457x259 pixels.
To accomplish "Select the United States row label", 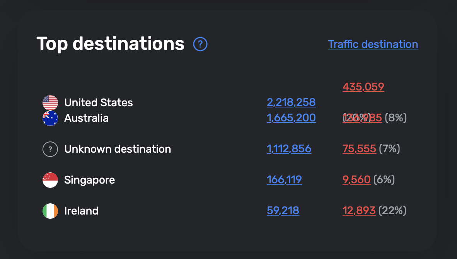I will [x=98, y=102].
